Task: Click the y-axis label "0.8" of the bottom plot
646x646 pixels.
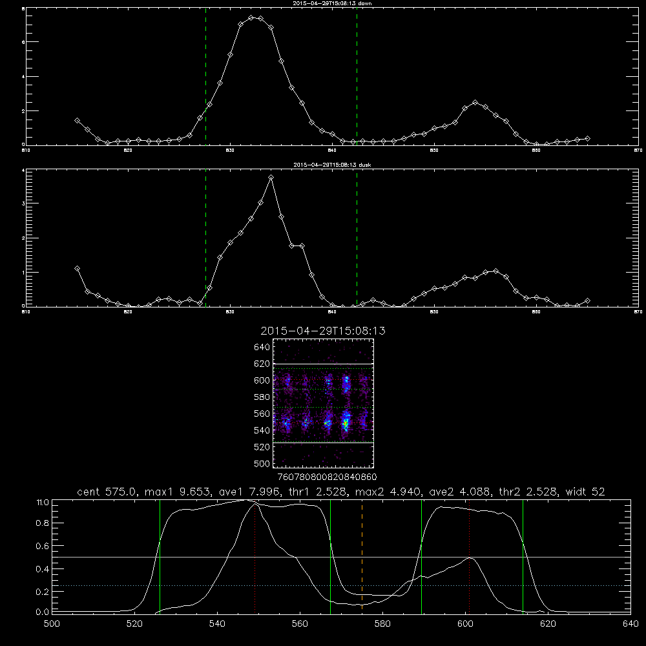Action: point(43,523)
